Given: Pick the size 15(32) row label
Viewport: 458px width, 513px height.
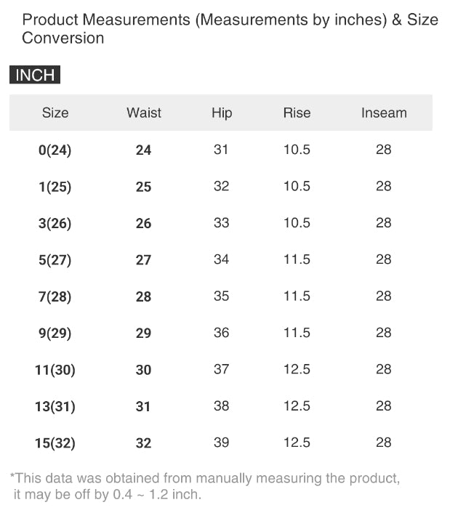Looking at the screenshot, I should (x=55, y=443).
